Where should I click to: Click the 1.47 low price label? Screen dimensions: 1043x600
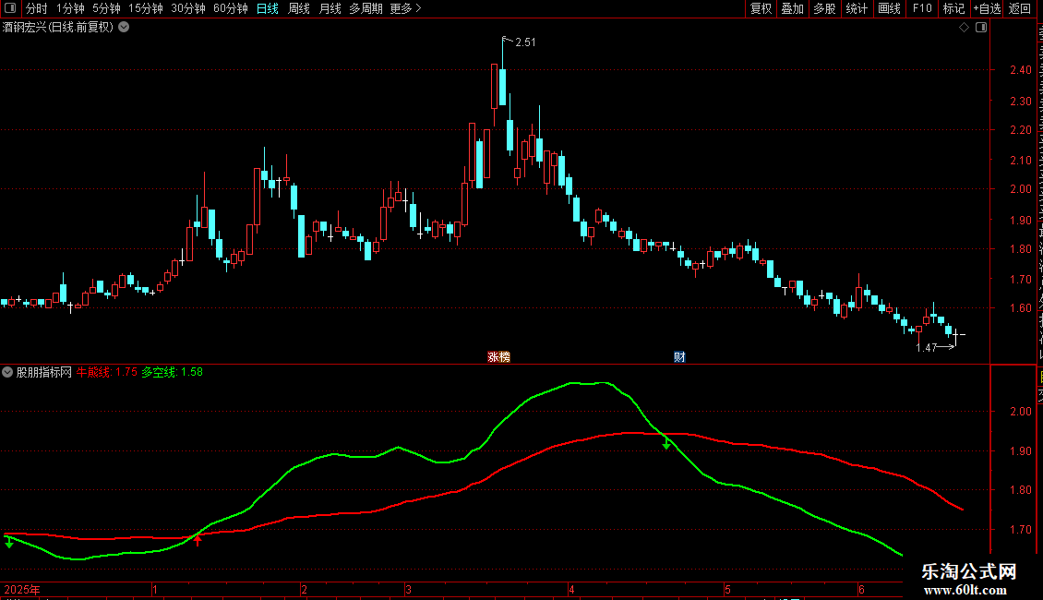click(x=926, y=348)
